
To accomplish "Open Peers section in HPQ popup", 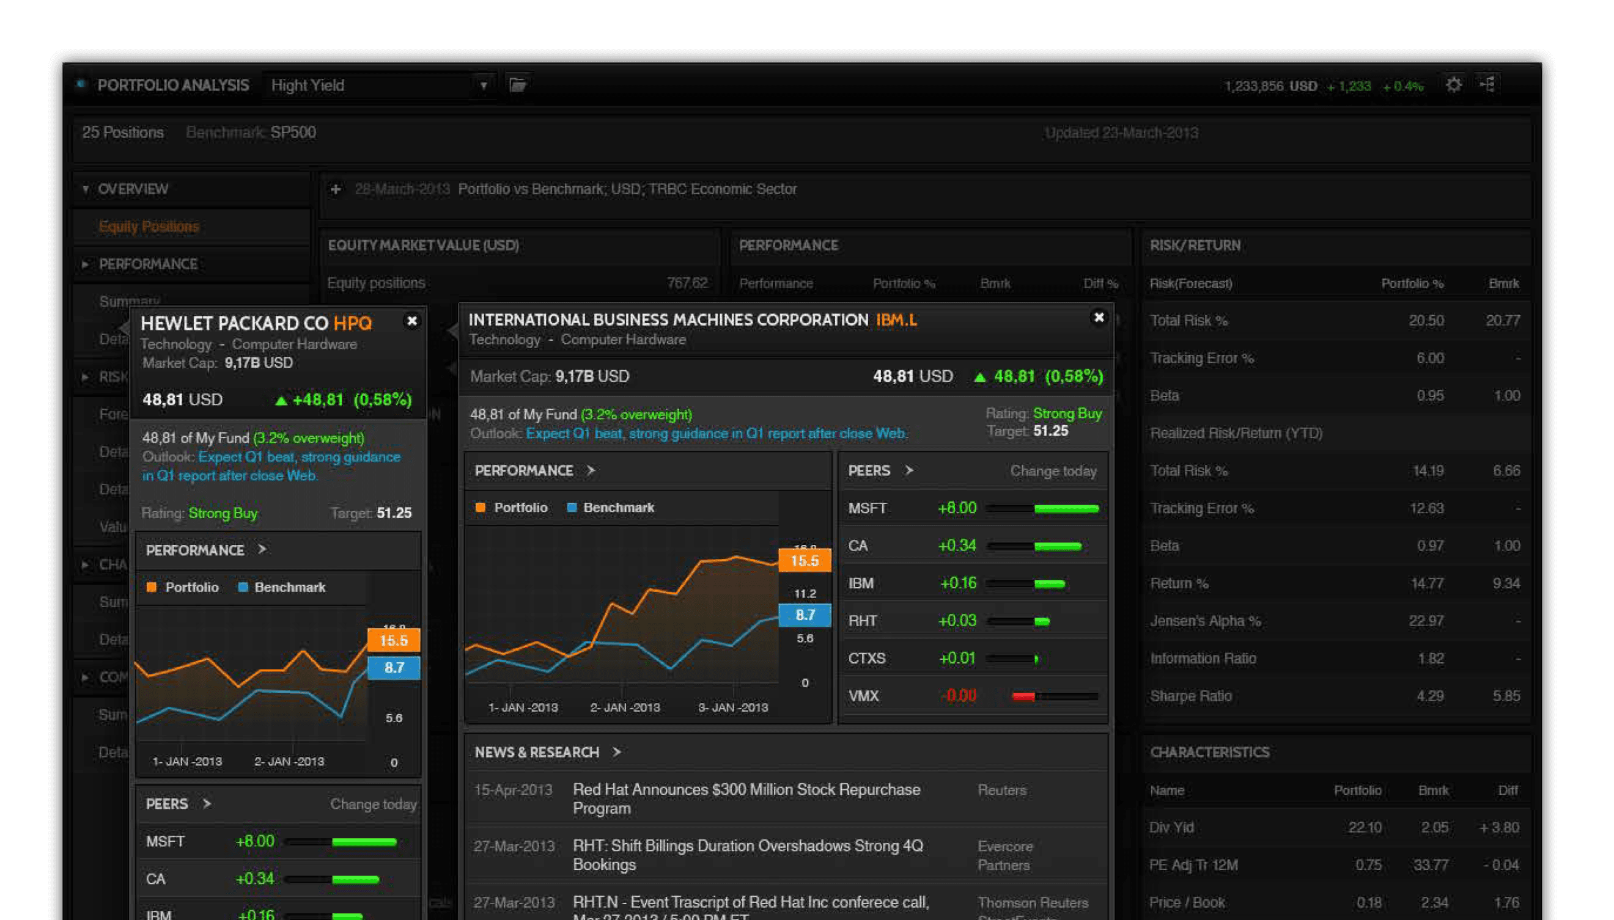I will pos(206,804).
